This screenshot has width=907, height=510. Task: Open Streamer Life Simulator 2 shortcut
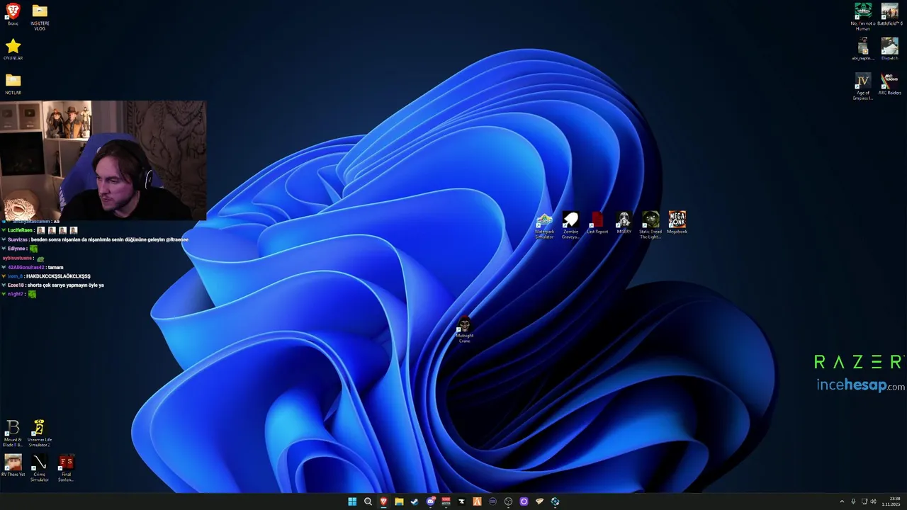pyautogui.click(x=40, y=433)
